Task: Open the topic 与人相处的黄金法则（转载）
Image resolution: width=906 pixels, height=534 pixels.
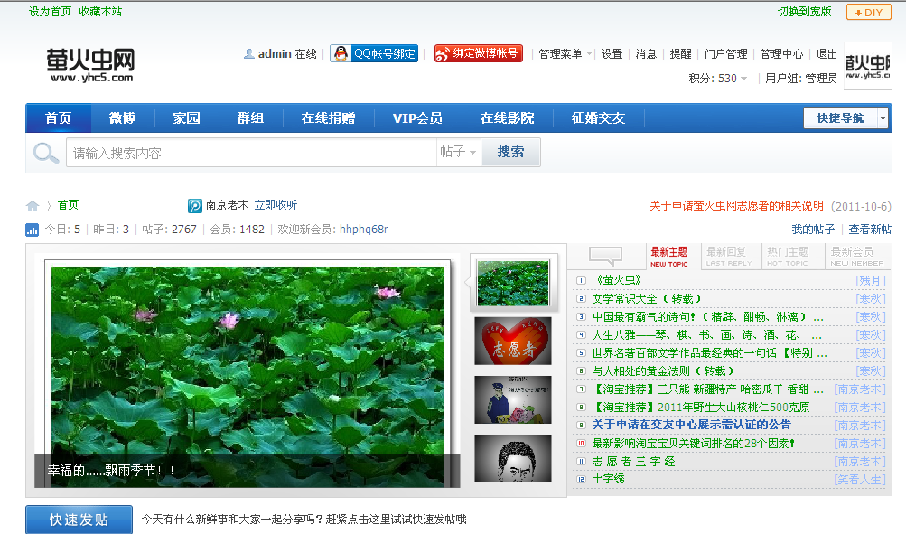Action: [662, 371]
